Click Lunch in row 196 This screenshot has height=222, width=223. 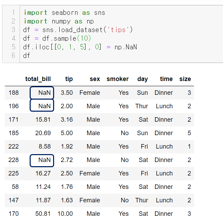[164, 106]
